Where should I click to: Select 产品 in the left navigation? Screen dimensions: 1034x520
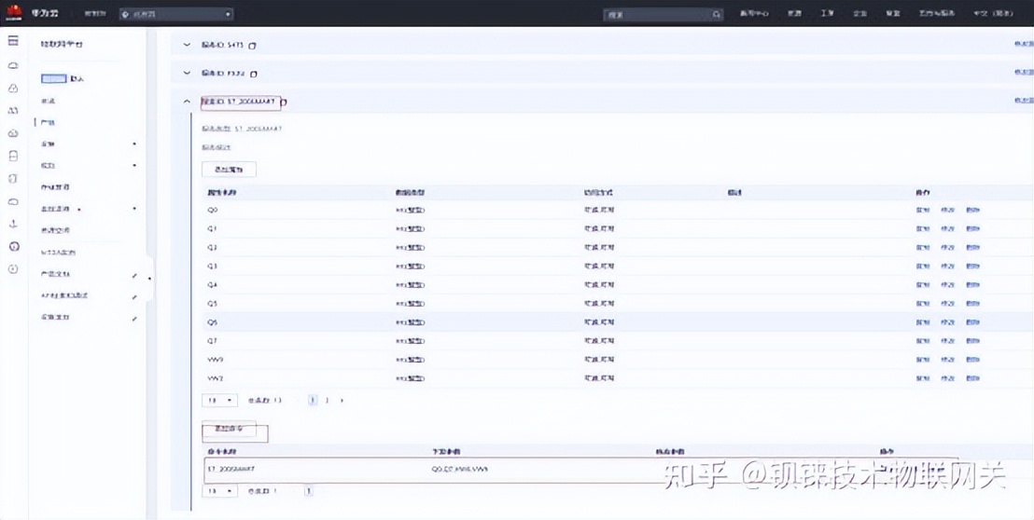48,122
